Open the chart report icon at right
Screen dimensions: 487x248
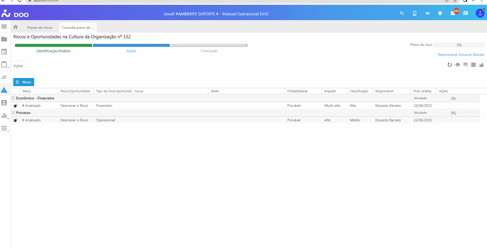click(x=481, y=65)
